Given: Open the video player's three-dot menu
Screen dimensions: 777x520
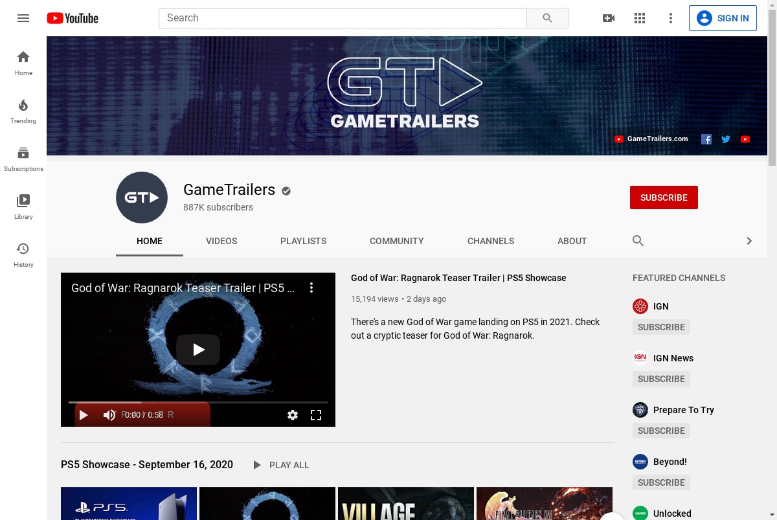Looking at the screenshot, I should point(311,288).
